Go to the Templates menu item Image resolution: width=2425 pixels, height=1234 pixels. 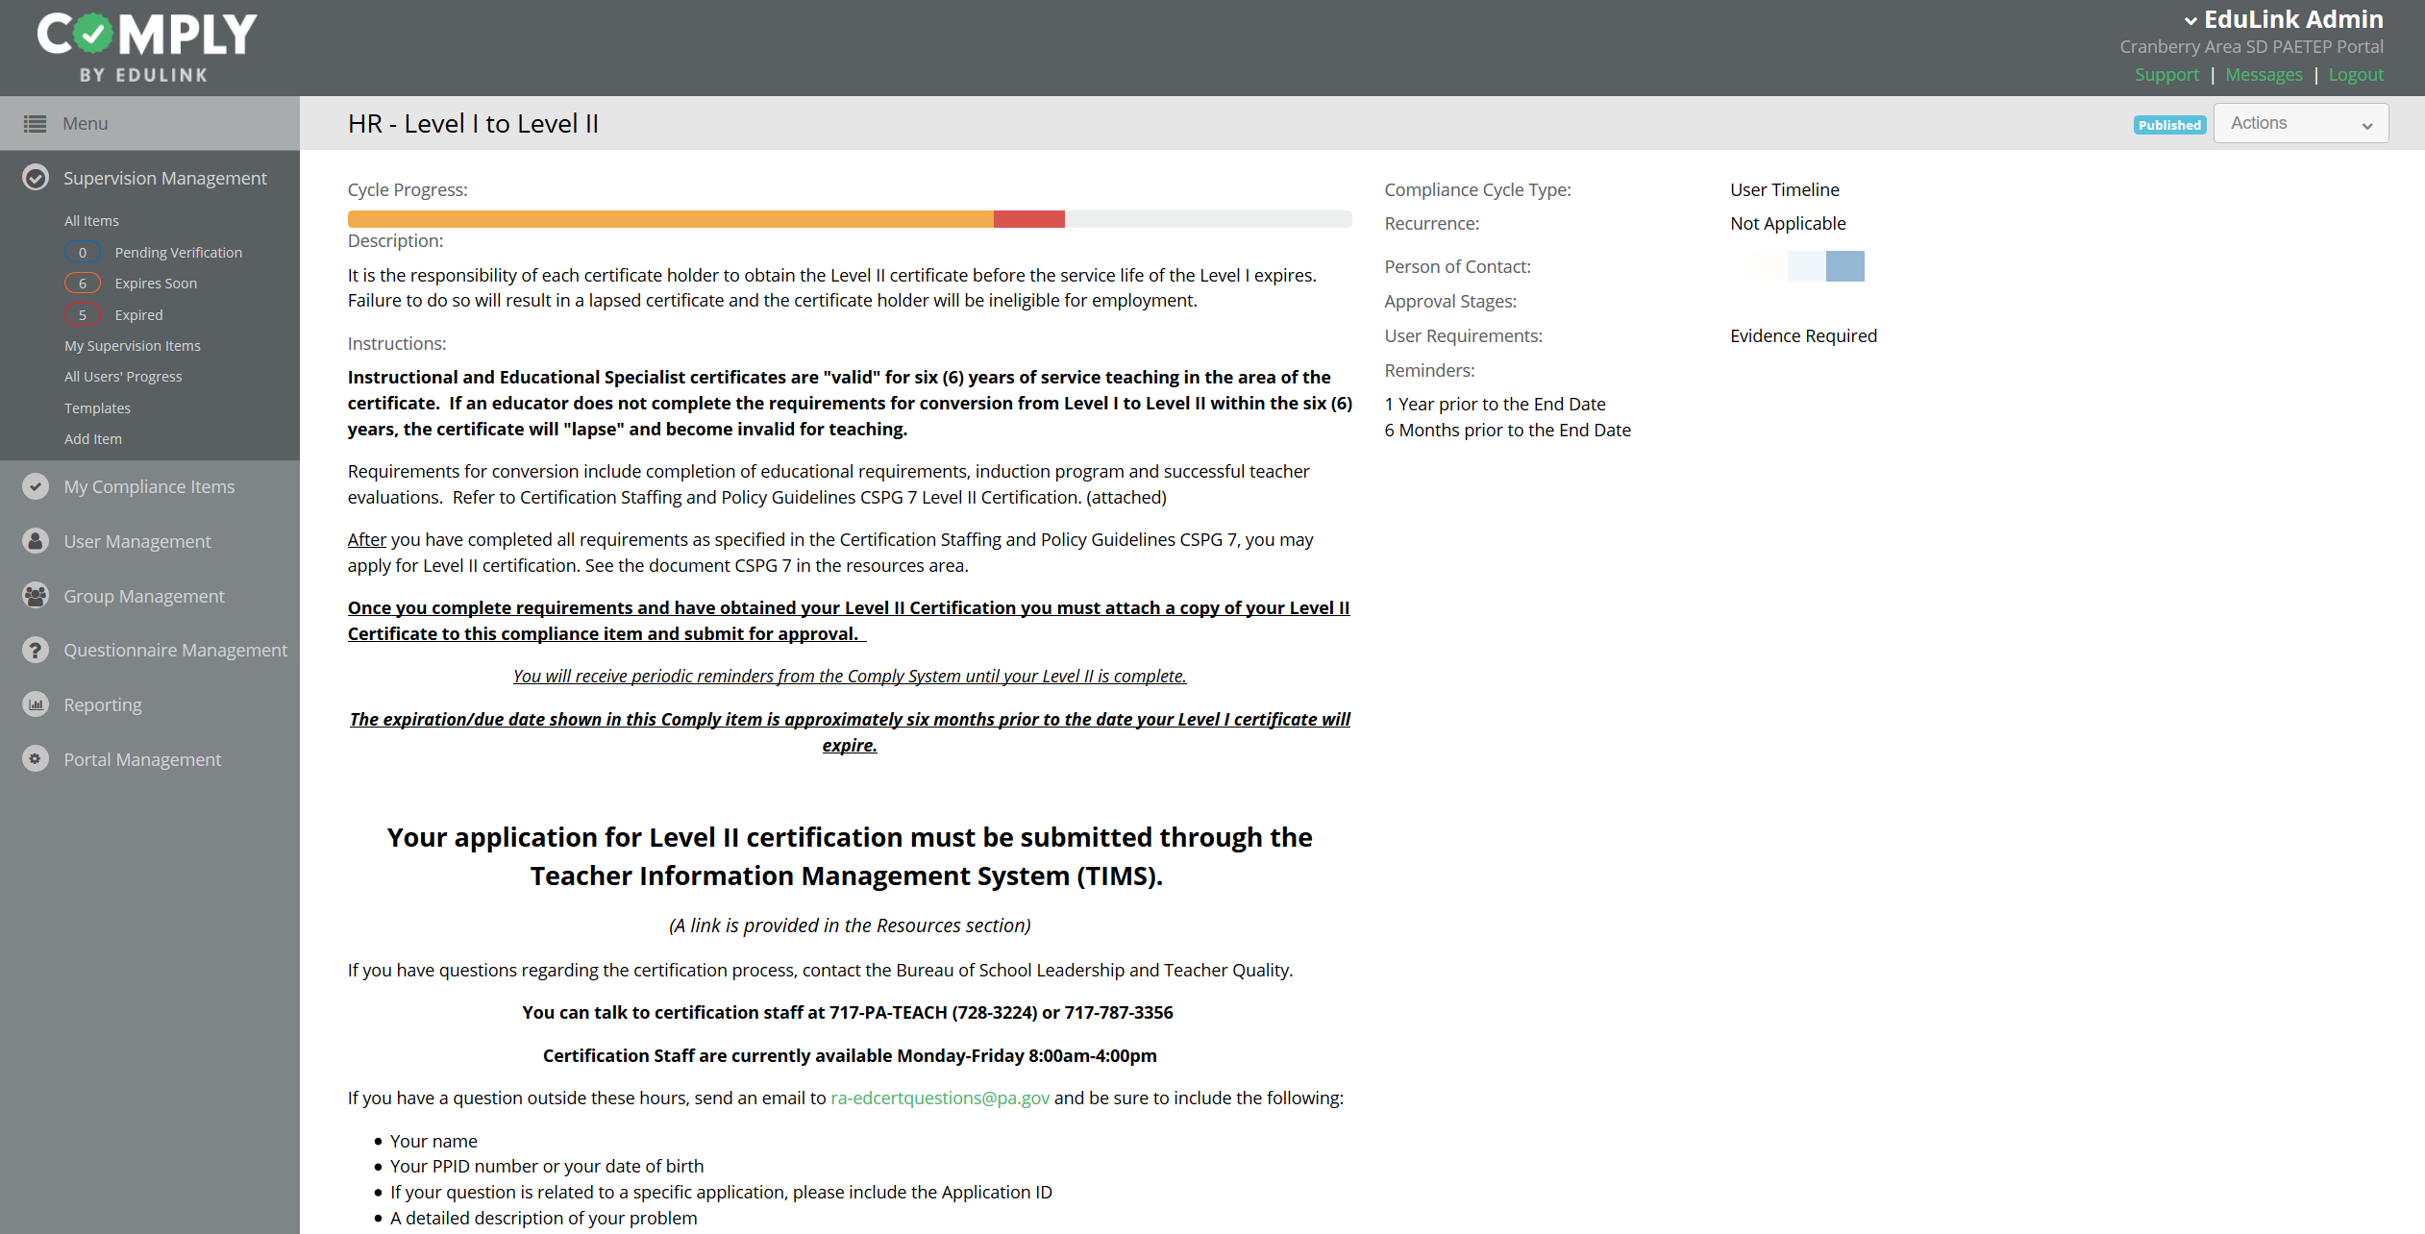[97, 408]
